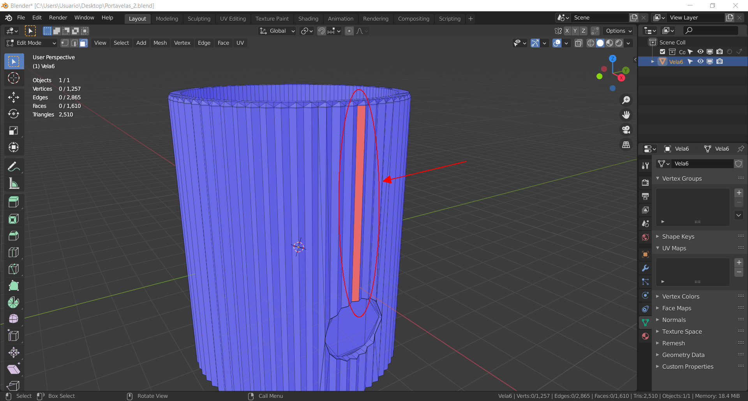Expand the Shape Keys panel
The image size is (748, 401).
click(678, 237)
